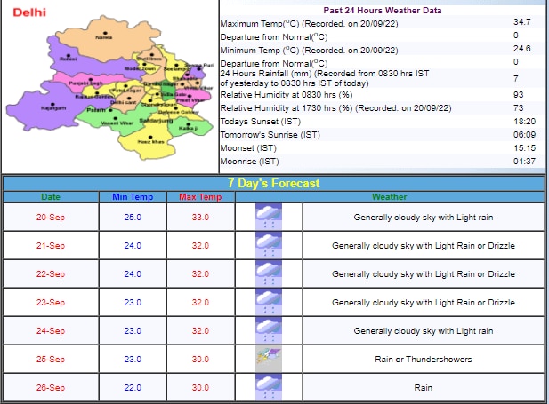Click the cloudy rain icon for 21-Sep
This screenshot has height=404, width=549.
268,245
